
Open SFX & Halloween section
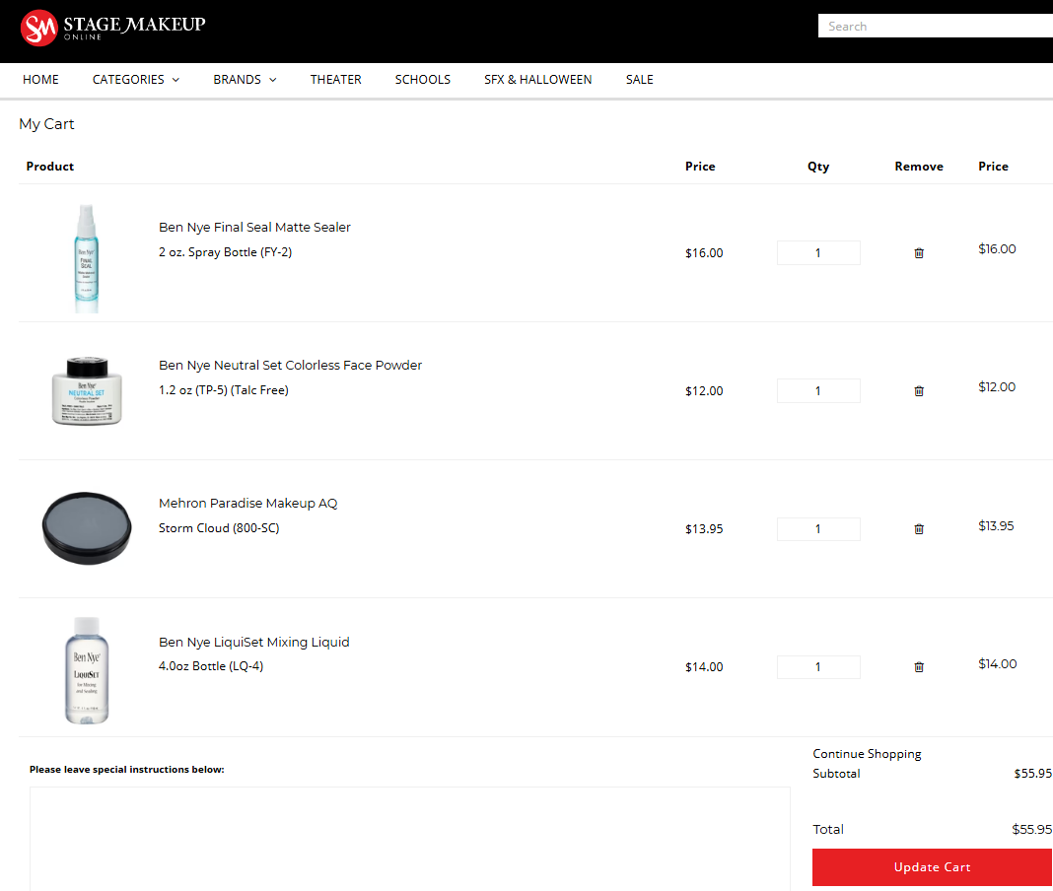(x=538, y=79)
